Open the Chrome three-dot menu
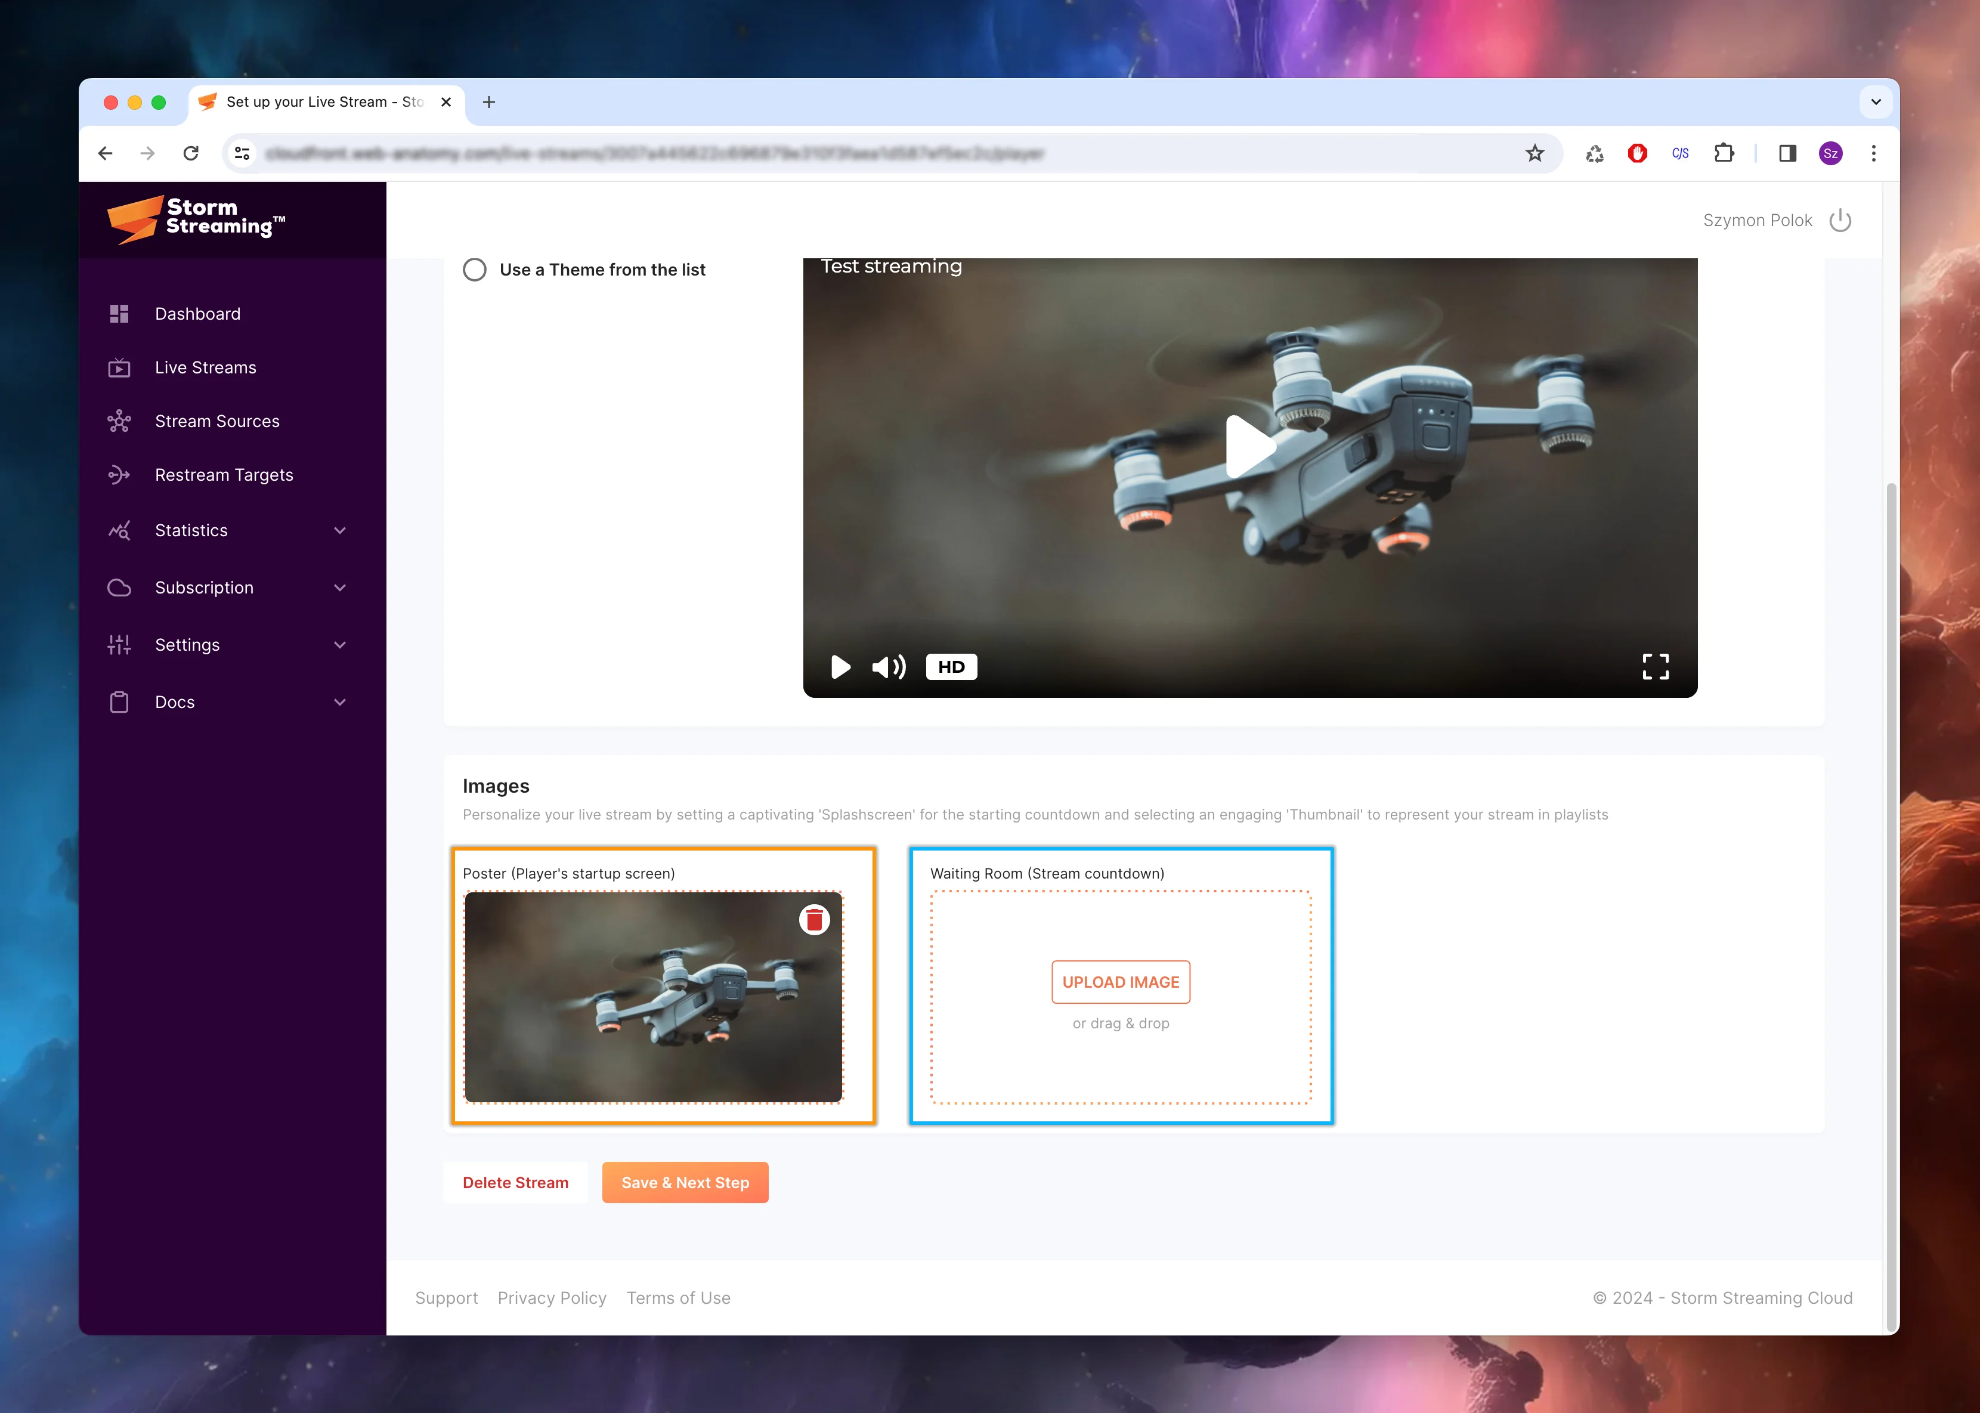The height and width of the screenshot is (1413, 1980). coord(1874,153)
